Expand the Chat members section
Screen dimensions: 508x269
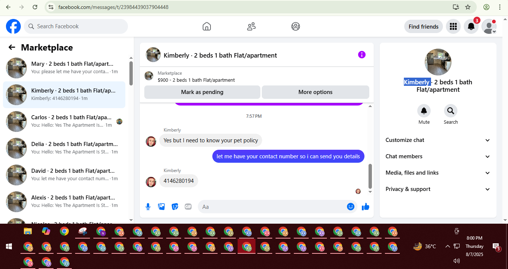click(x=438, y=156)
